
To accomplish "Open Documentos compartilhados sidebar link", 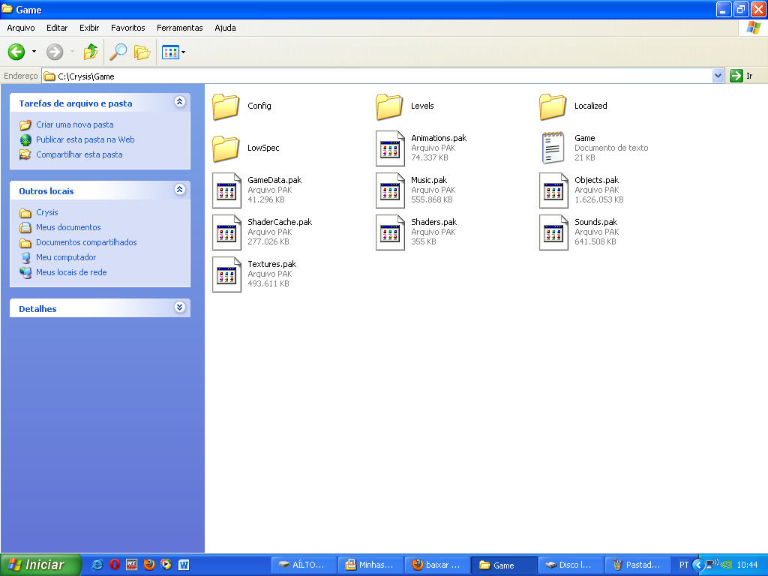I will point(86,242).
